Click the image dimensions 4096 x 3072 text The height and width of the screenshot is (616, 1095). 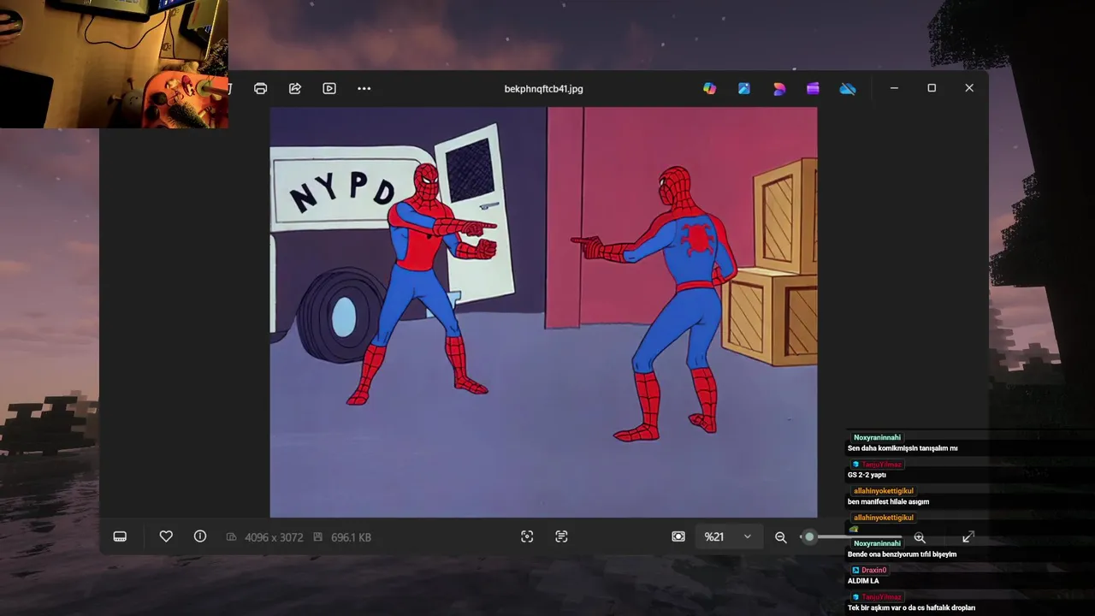(x=274, y=537)
